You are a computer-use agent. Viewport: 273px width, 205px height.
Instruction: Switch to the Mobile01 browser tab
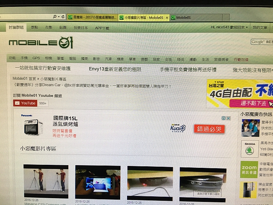pos(196,17)
